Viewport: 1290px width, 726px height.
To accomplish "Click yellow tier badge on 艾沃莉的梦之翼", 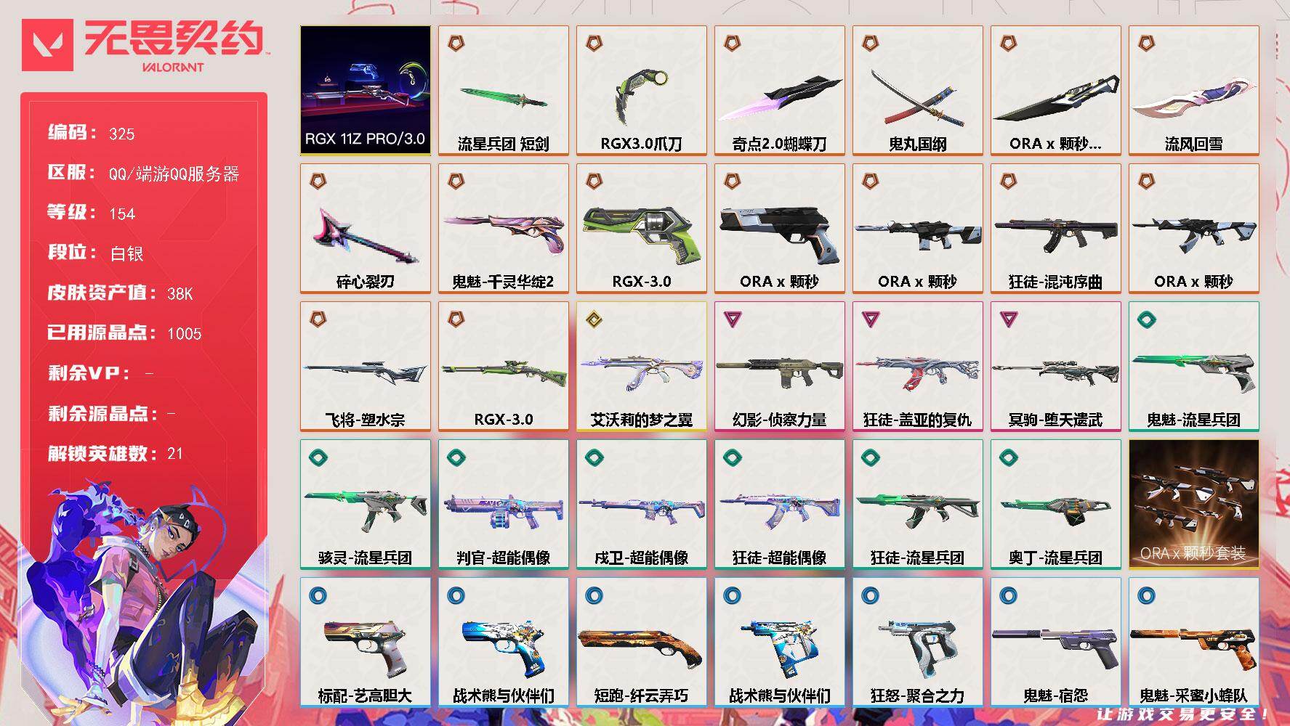I will coord(594,319).
